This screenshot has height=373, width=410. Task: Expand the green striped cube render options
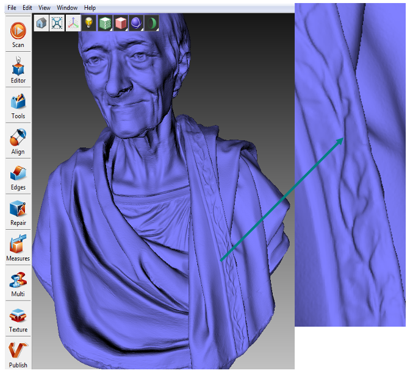coord(104,23)
